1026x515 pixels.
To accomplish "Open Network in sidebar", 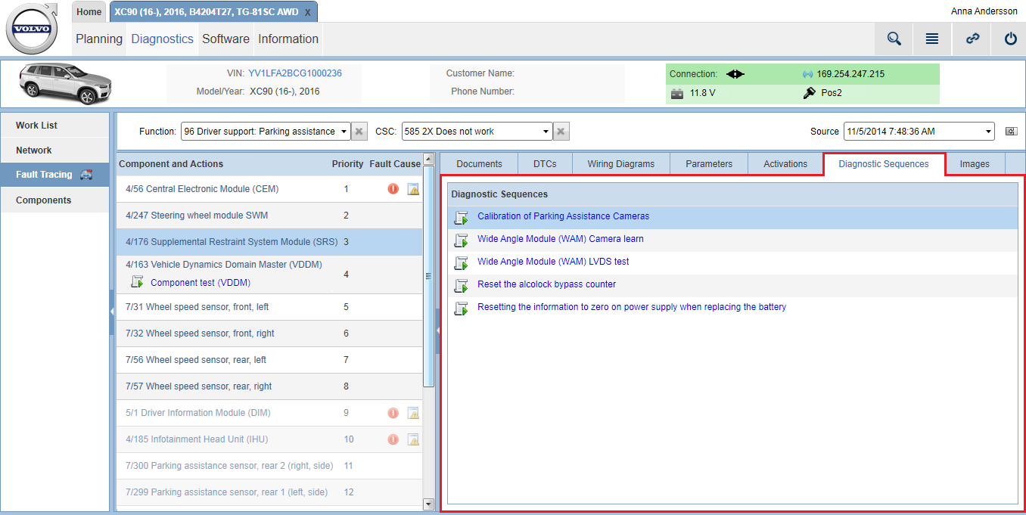I will pos(55,150).
